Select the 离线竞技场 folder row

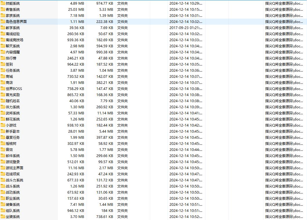point(15,40)
